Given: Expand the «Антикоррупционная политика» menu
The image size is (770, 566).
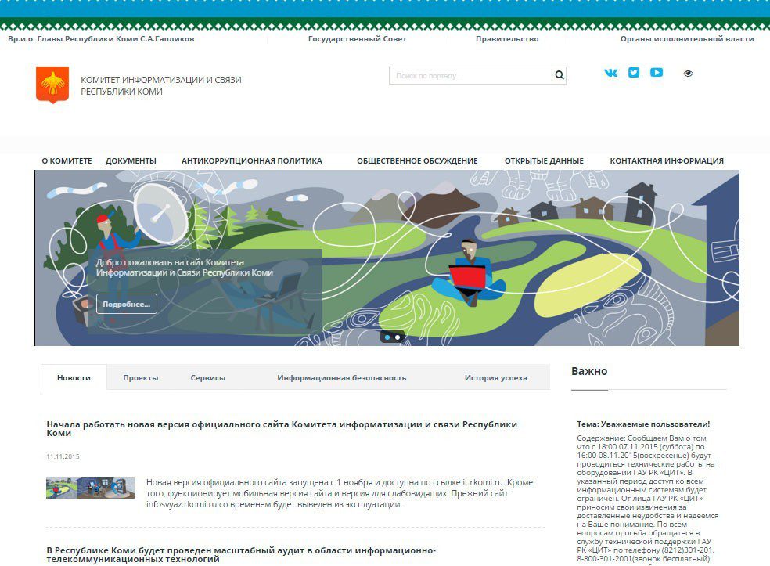Looking at the screenshot, I should click(x=251, y=161).
